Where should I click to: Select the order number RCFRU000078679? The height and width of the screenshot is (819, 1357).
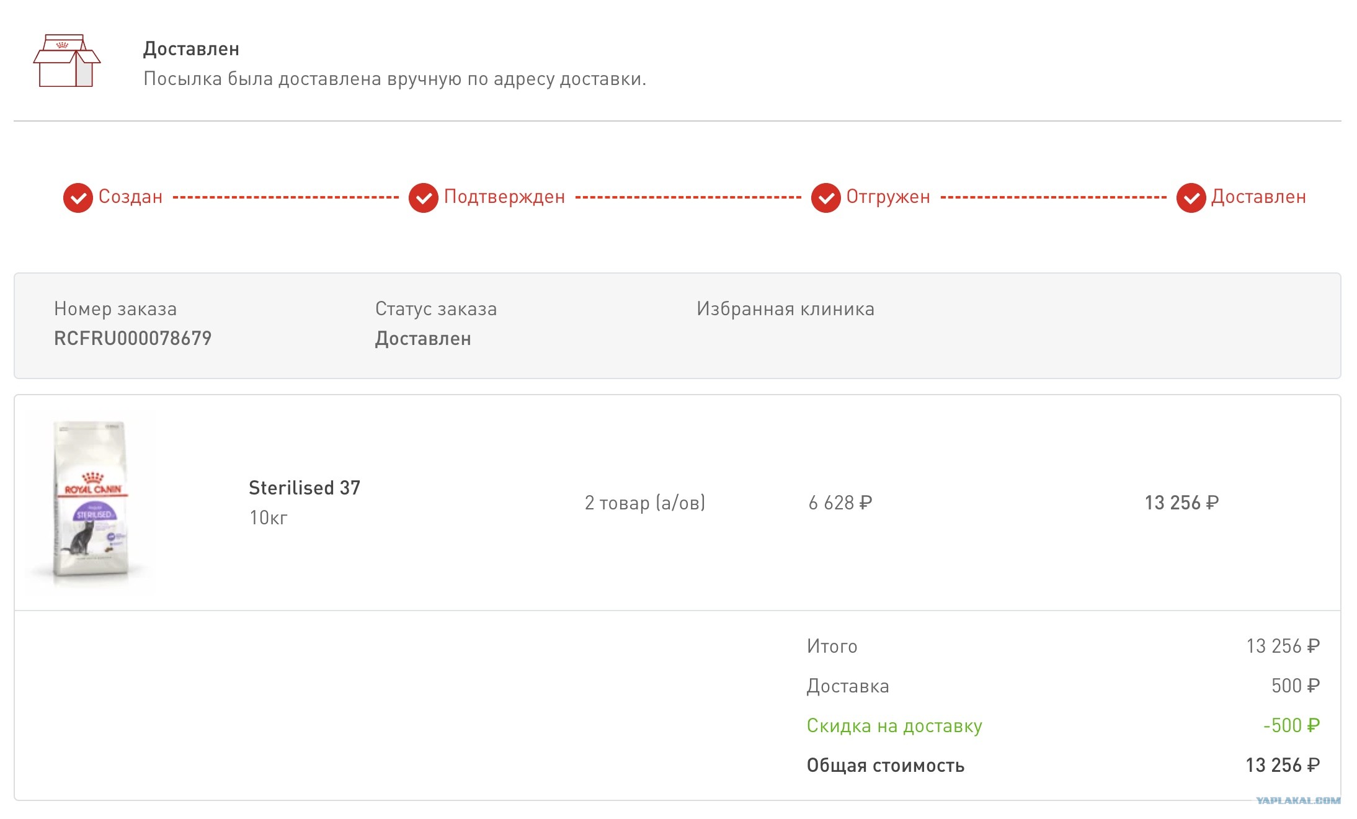click(x=133, y=338)
